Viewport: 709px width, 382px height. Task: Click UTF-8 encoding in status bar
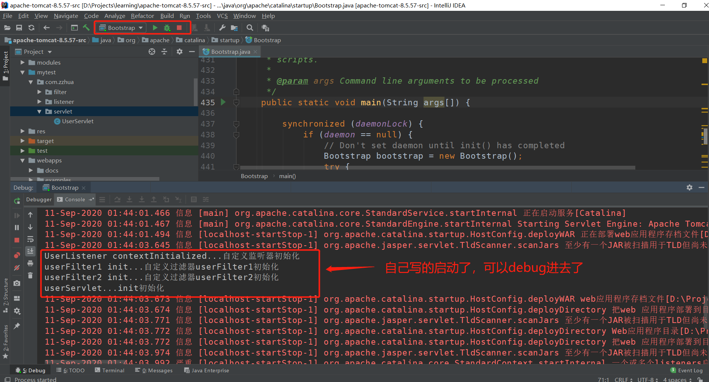point(648,379)
